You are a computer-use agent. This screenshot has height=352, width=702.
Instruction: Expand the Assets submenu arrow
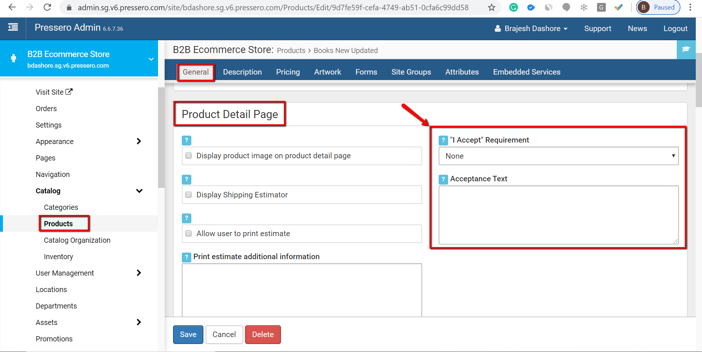(x=139, y=322)
